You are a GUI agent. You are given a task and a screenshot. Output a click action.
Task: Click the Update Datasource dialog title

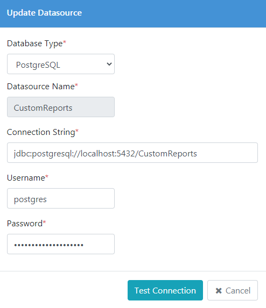click(x=45, y=13)
